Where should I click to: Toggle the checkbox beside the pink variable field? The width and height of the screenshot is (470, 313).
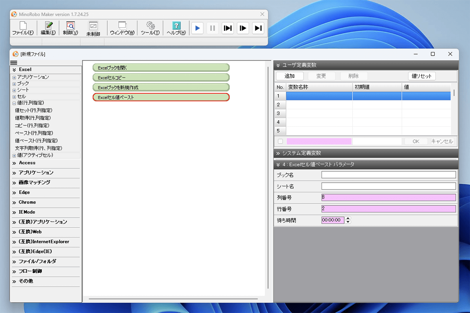[x=280, y=142]
